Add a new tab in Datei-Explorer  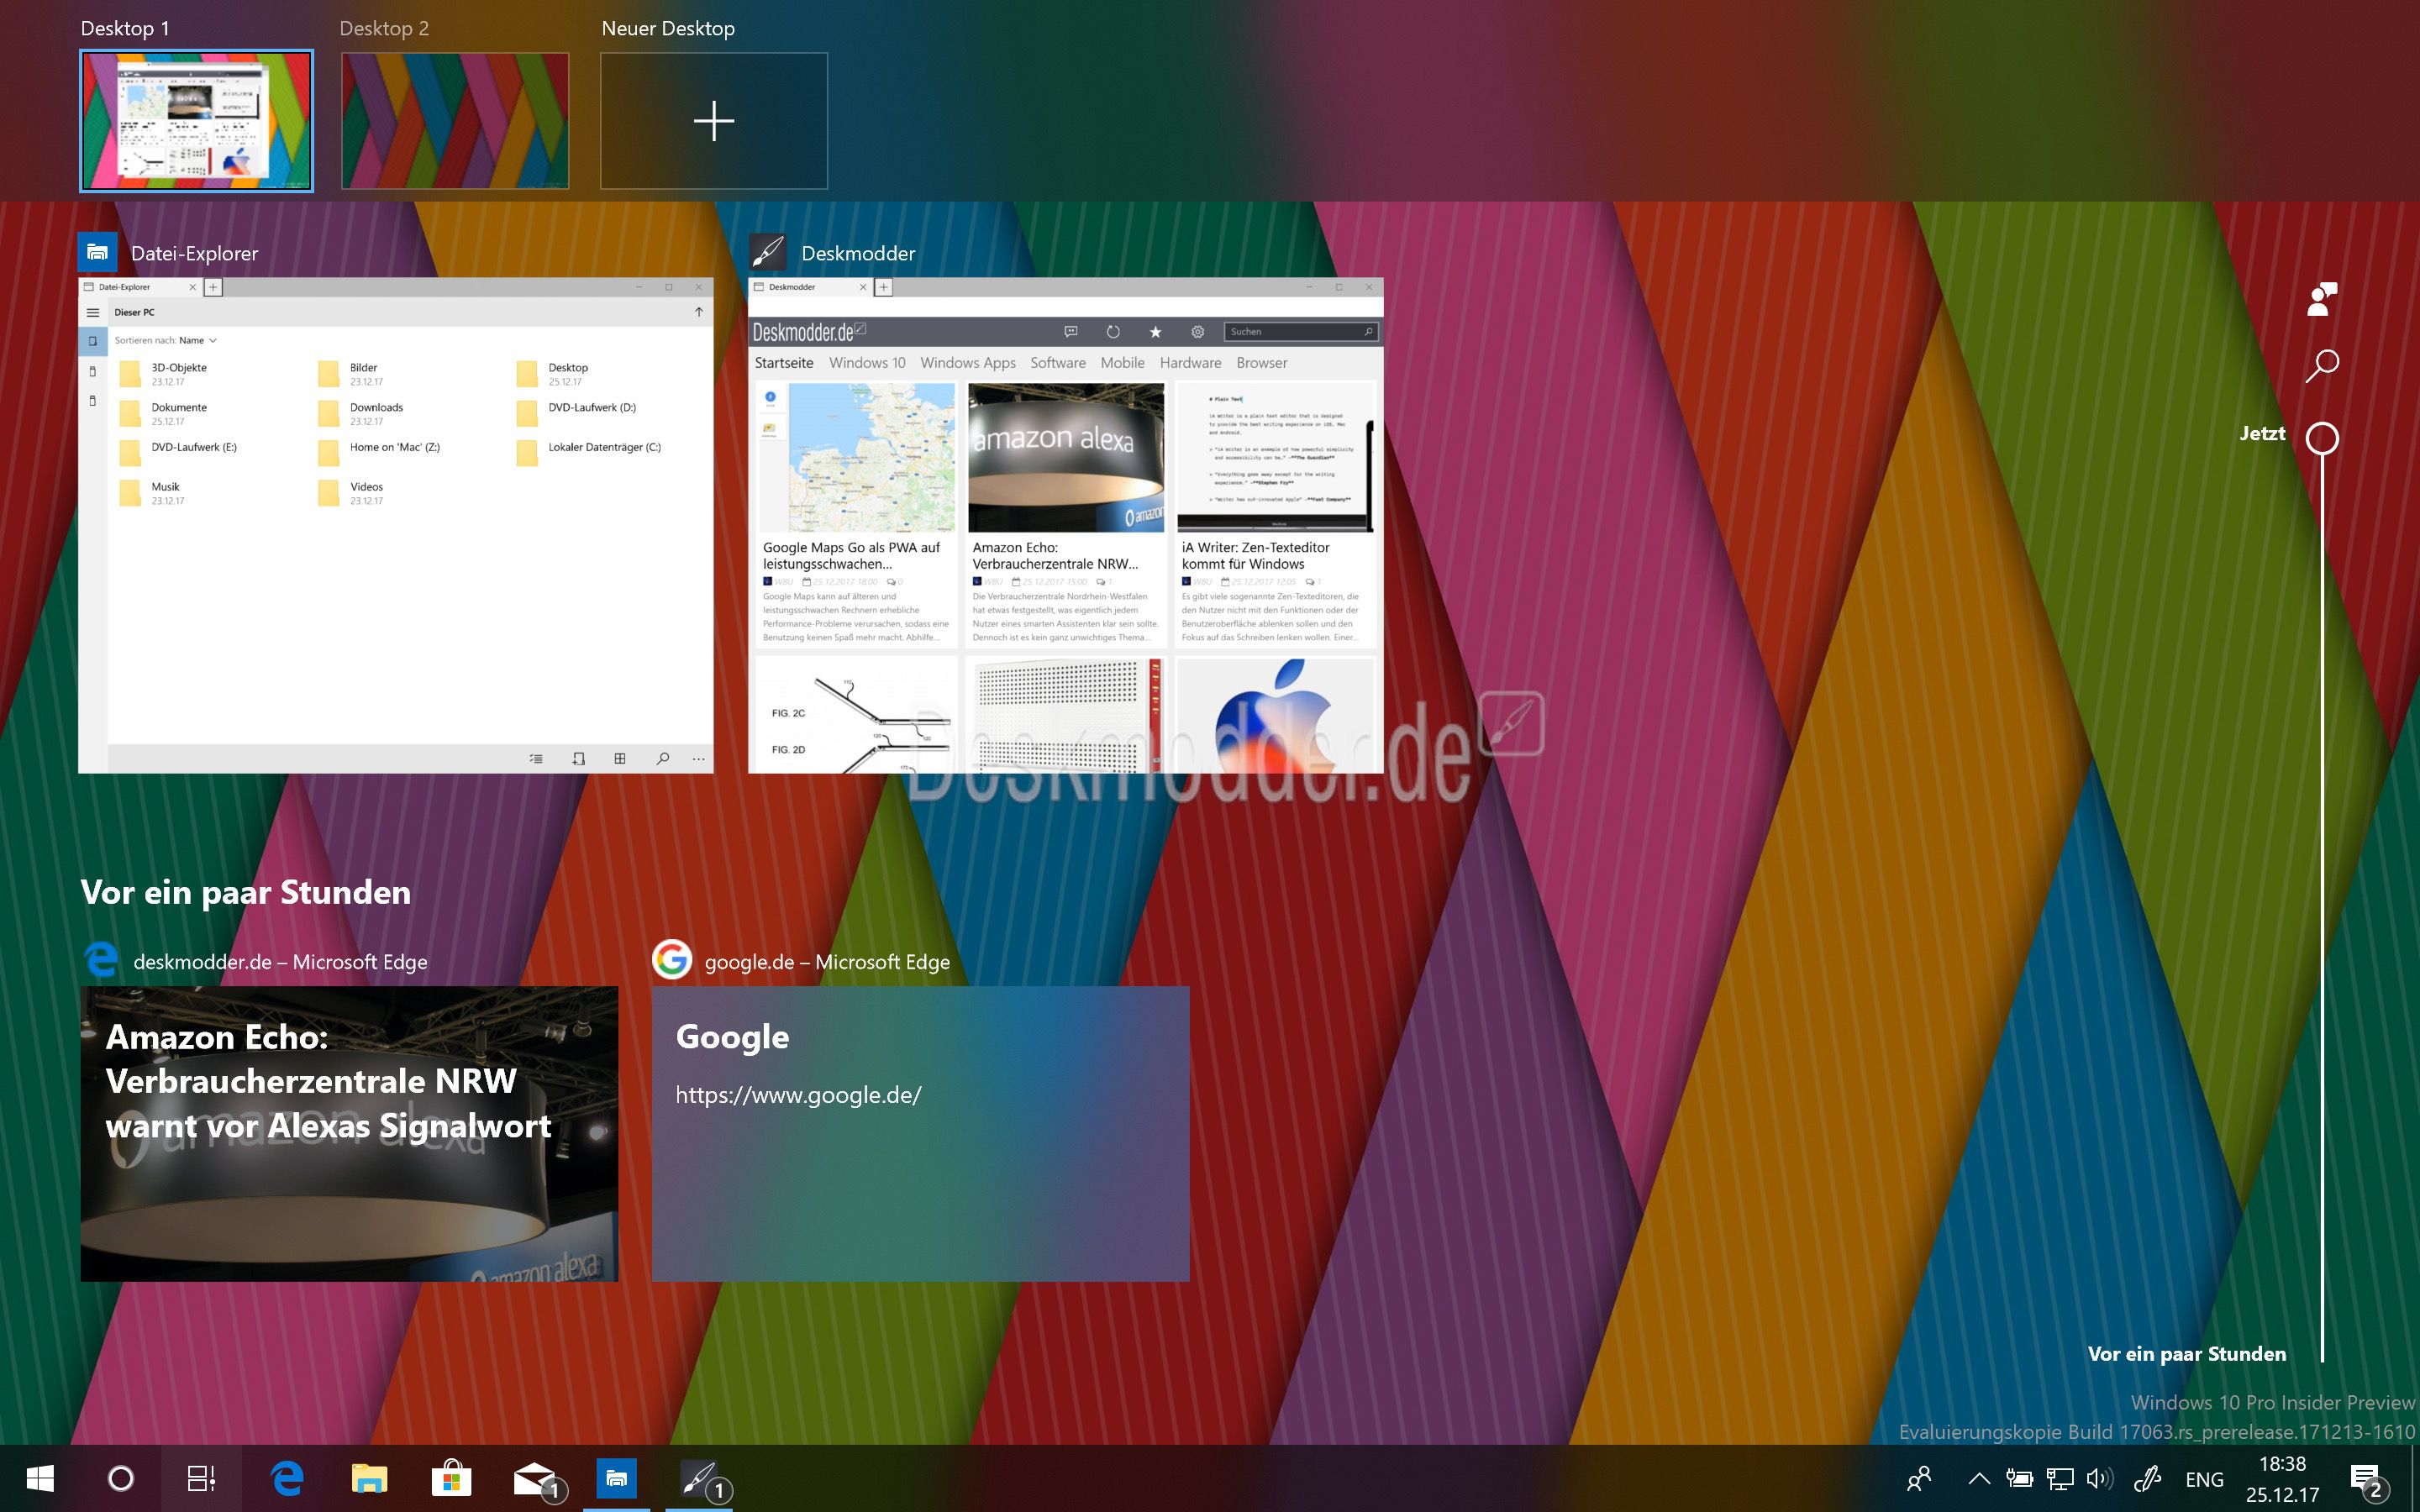click(213, 287)
